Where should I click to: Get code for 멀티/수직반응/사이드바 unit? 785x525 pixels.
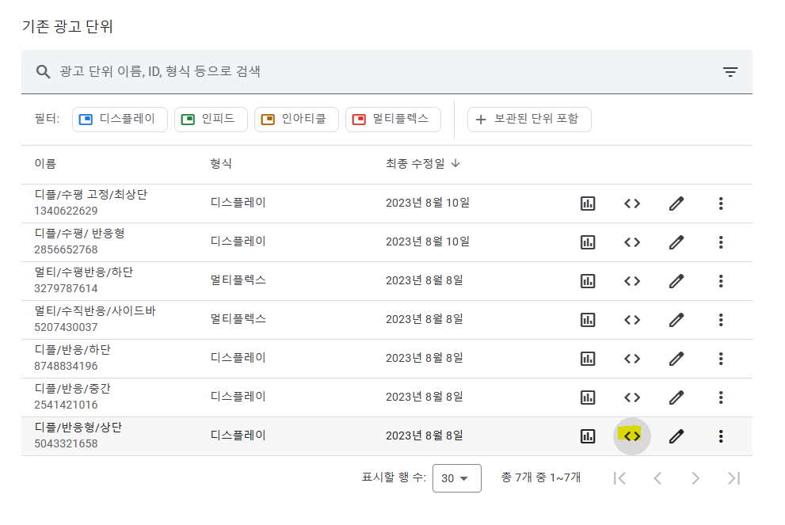632,320
